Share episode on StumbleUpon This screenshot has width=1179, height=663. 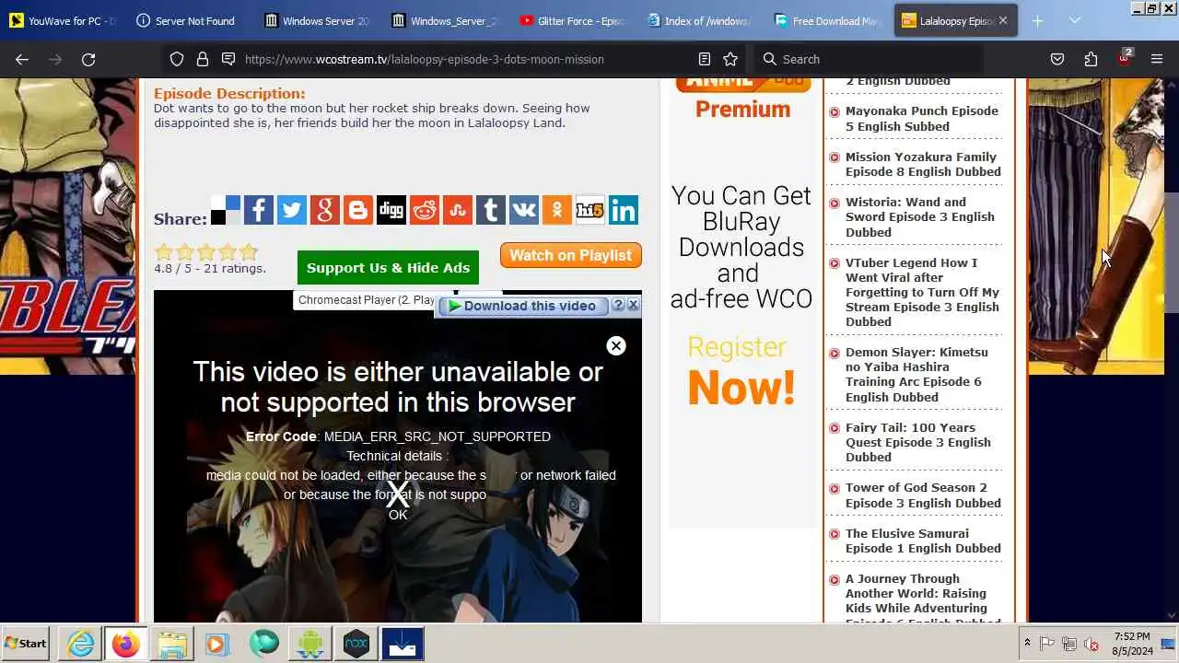pos(458,210)
